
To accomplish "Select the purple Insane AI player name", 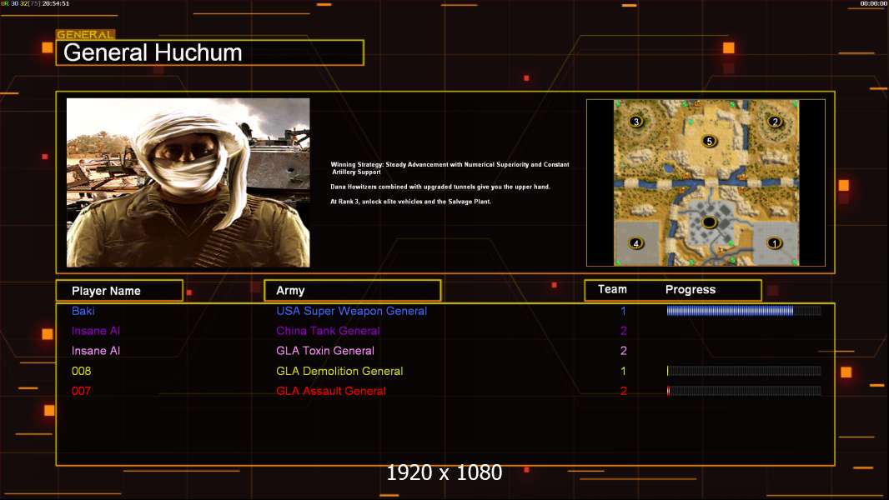I will (x=96, y=331).
